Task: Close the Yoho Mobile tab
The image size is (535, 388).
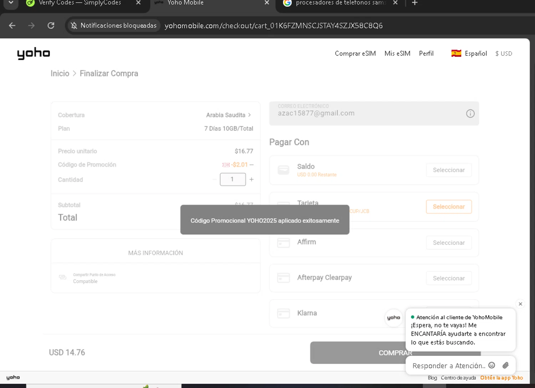Action: click(267, 3)
